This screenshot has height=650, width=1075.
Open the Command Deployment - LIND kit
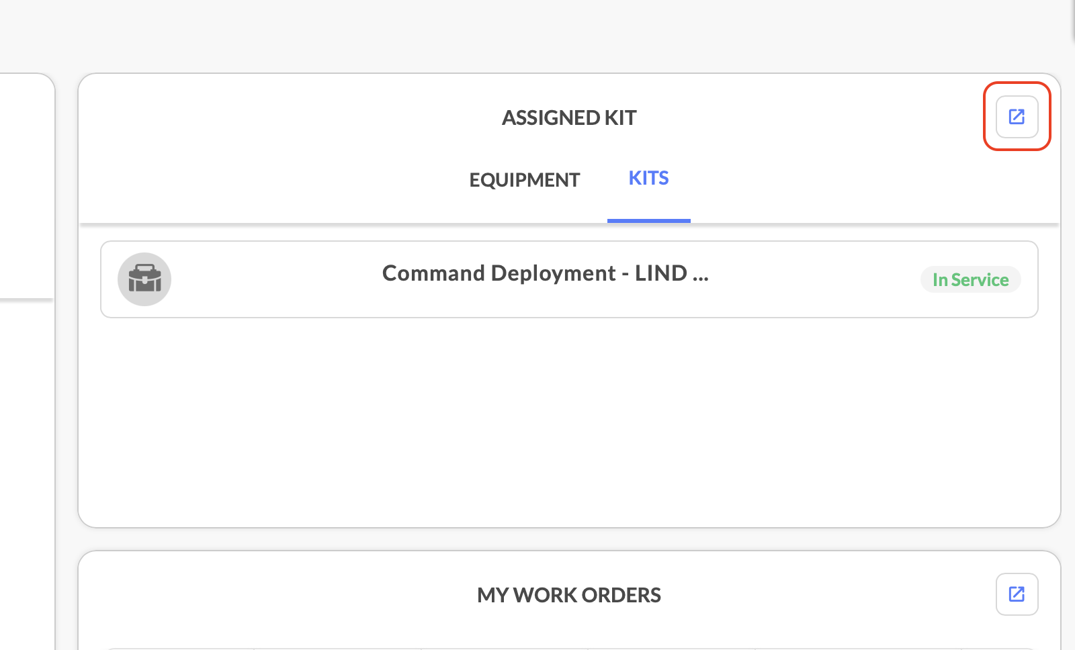(569, 279)
